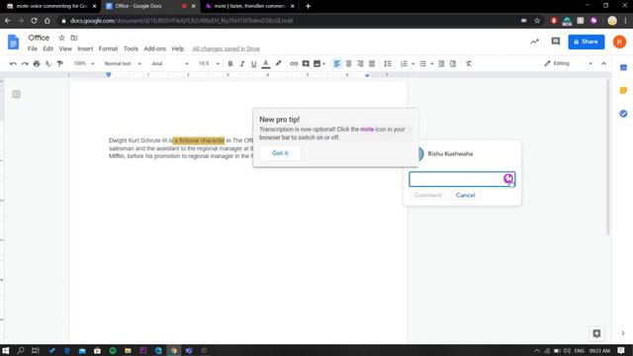The width and height of the screenshot is (633, 356).
Task: Click the mote record icon in comment box
Action: [507, 178]
